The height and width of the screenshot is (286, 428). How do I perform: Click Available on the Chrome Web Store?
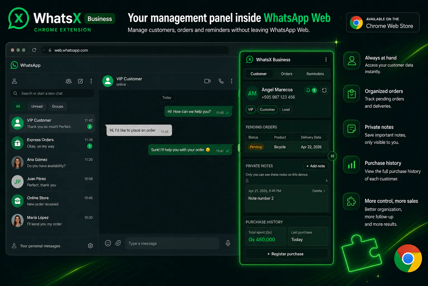383,23
